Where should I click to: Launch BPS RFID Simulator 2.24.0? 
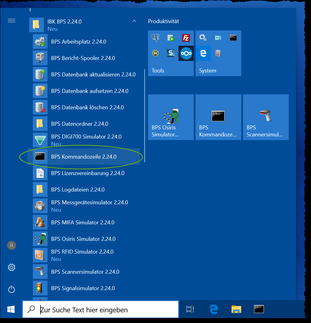tap(82, 252)
